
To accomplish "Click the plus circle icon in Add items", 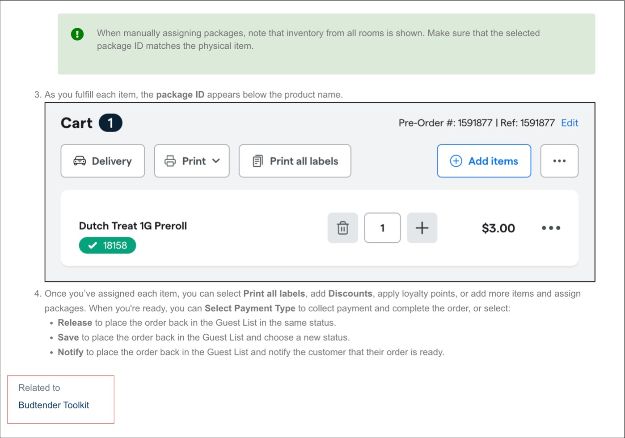I will pyautogui.click(x=456, y=161).
